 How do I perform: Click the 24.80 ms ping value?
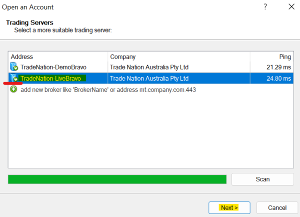278,78
